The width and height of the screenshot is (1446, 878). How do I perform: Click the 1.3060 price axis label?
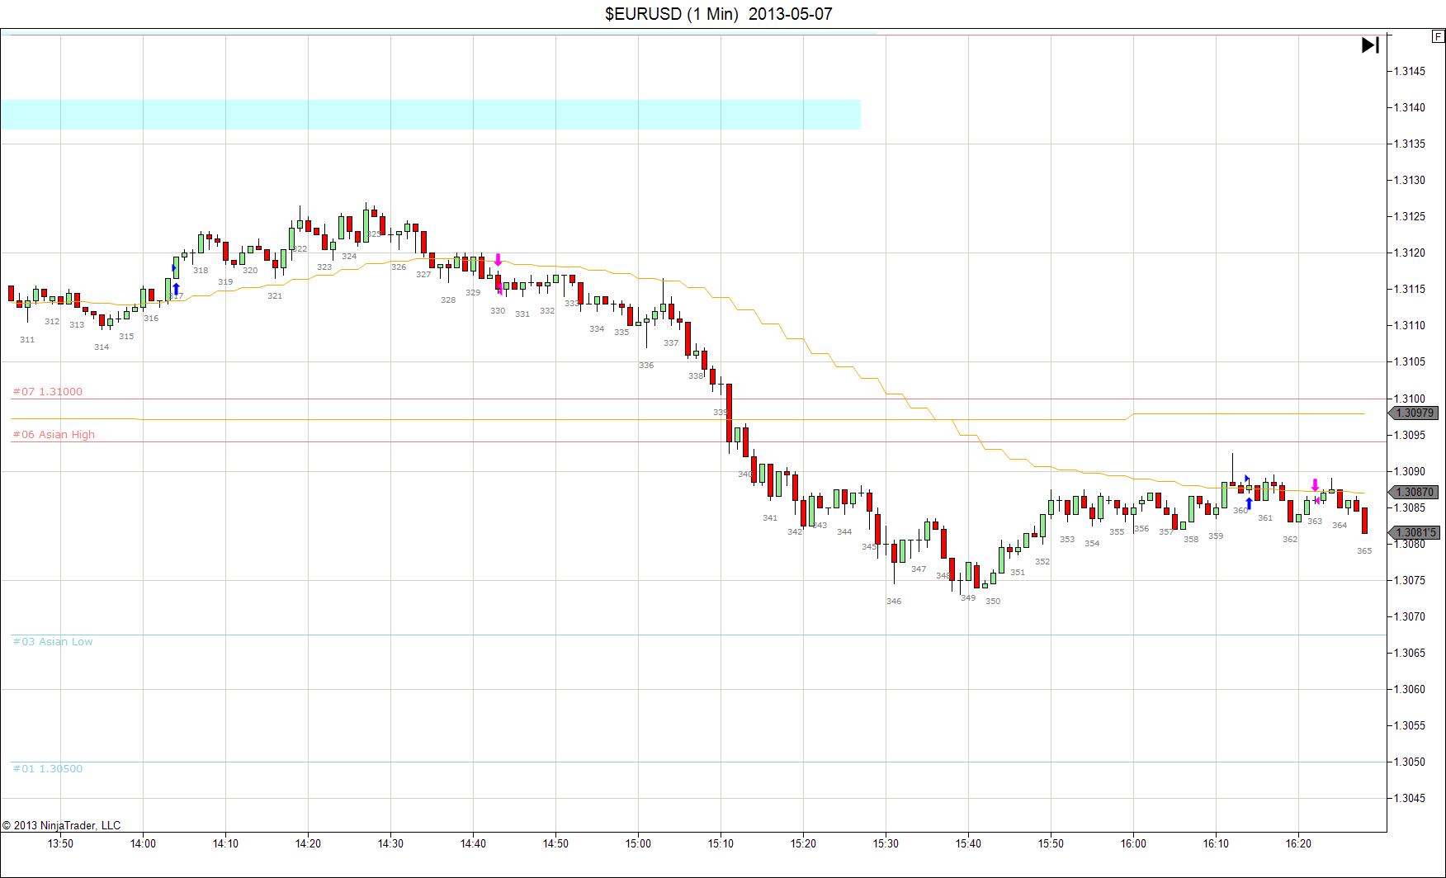tap(1410, 690)
